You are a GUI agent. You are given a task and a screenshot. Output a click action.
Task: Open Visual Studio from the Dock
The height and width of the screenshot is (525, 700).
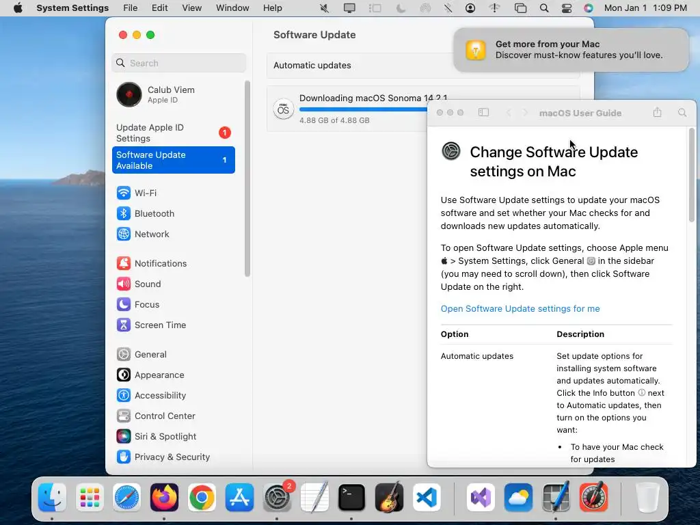pyautogui.click(x=481, y=497)
